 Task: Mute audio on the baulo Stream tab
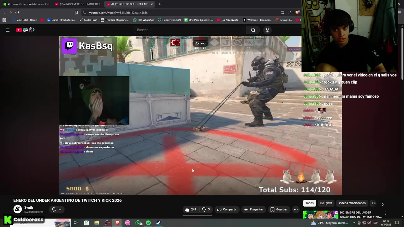tap(9, 4)
